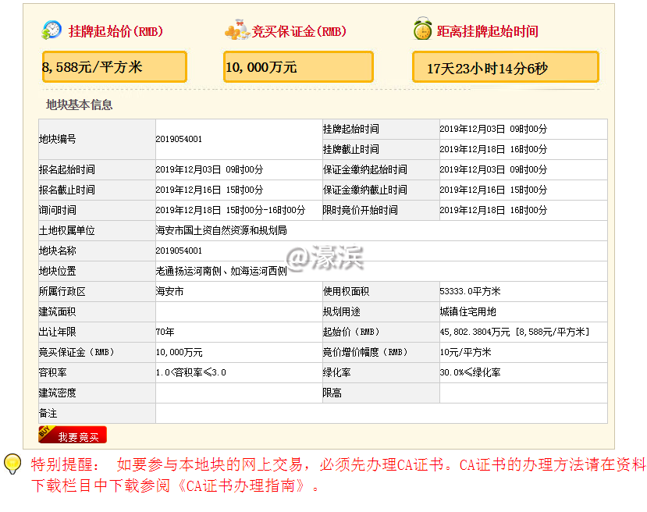Viewport: 647px width, 512px height.
Task: Click the deposit icon beside 竞买保证金
Action: point(236,32)
